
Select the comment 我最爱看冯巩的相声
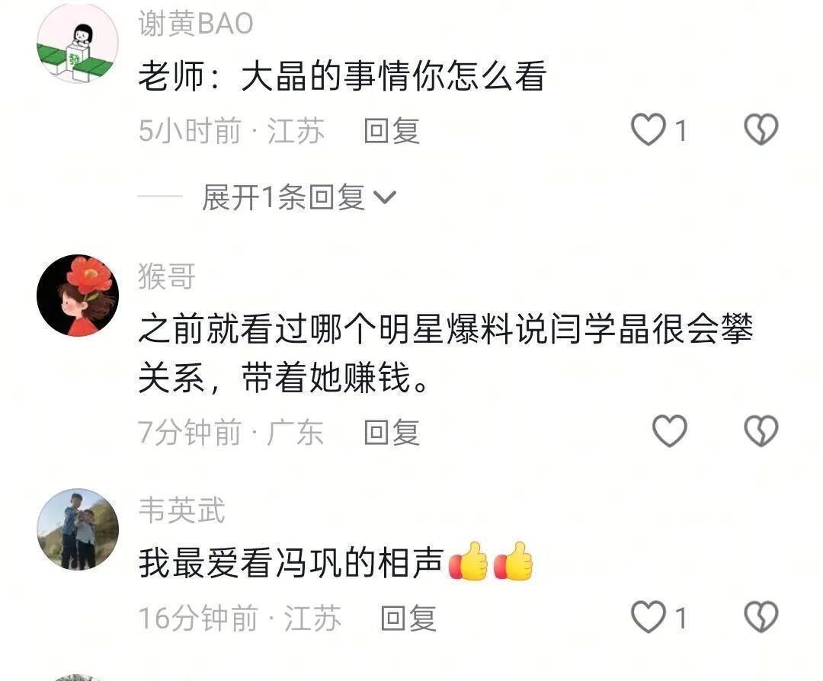click(x=336, y=562)
